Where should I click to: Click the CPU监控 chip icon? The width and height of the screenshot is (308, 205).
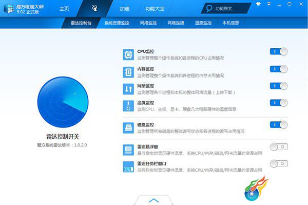pos(128,54)
